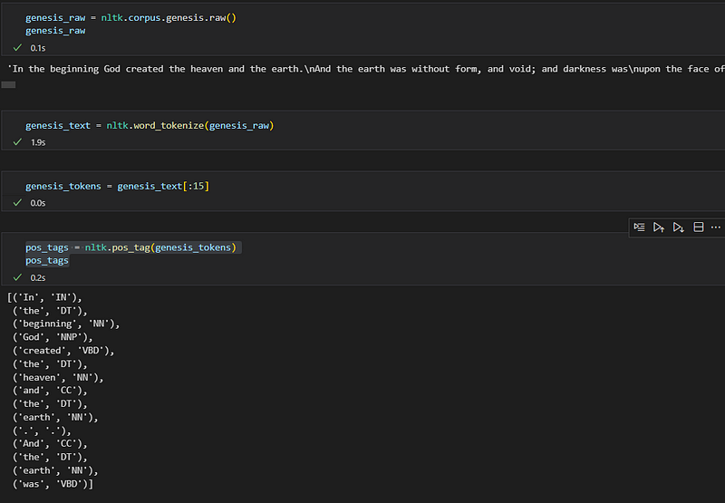Click the Run by Line cell toolbar icon
725x503 pixels.
[x=639, y=227]
